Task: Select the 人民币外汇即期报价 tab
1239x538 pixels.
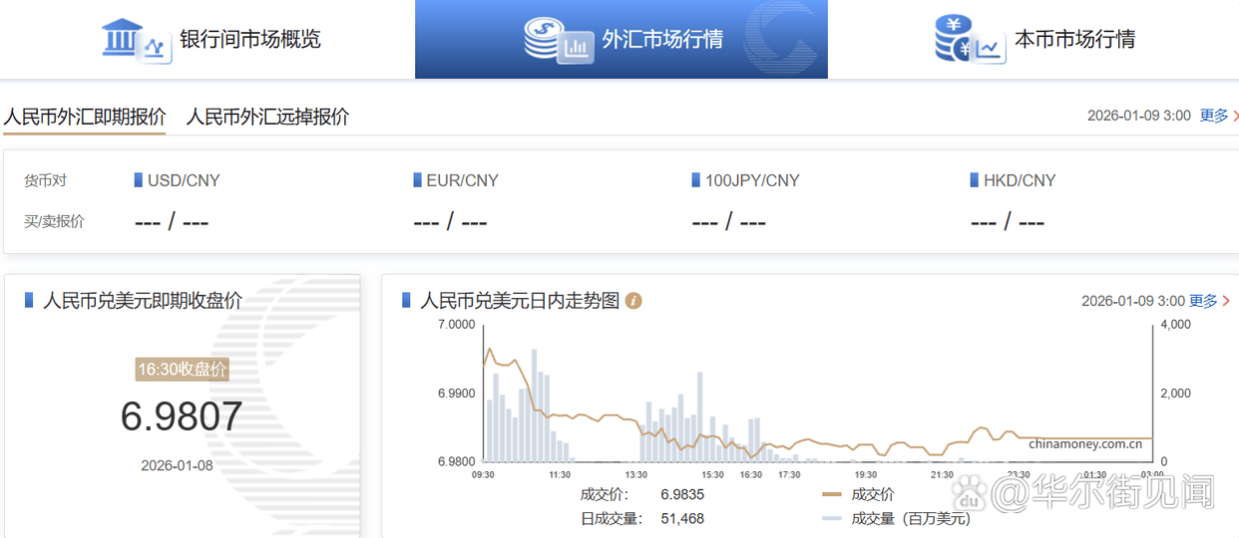Action: point(84,117)
